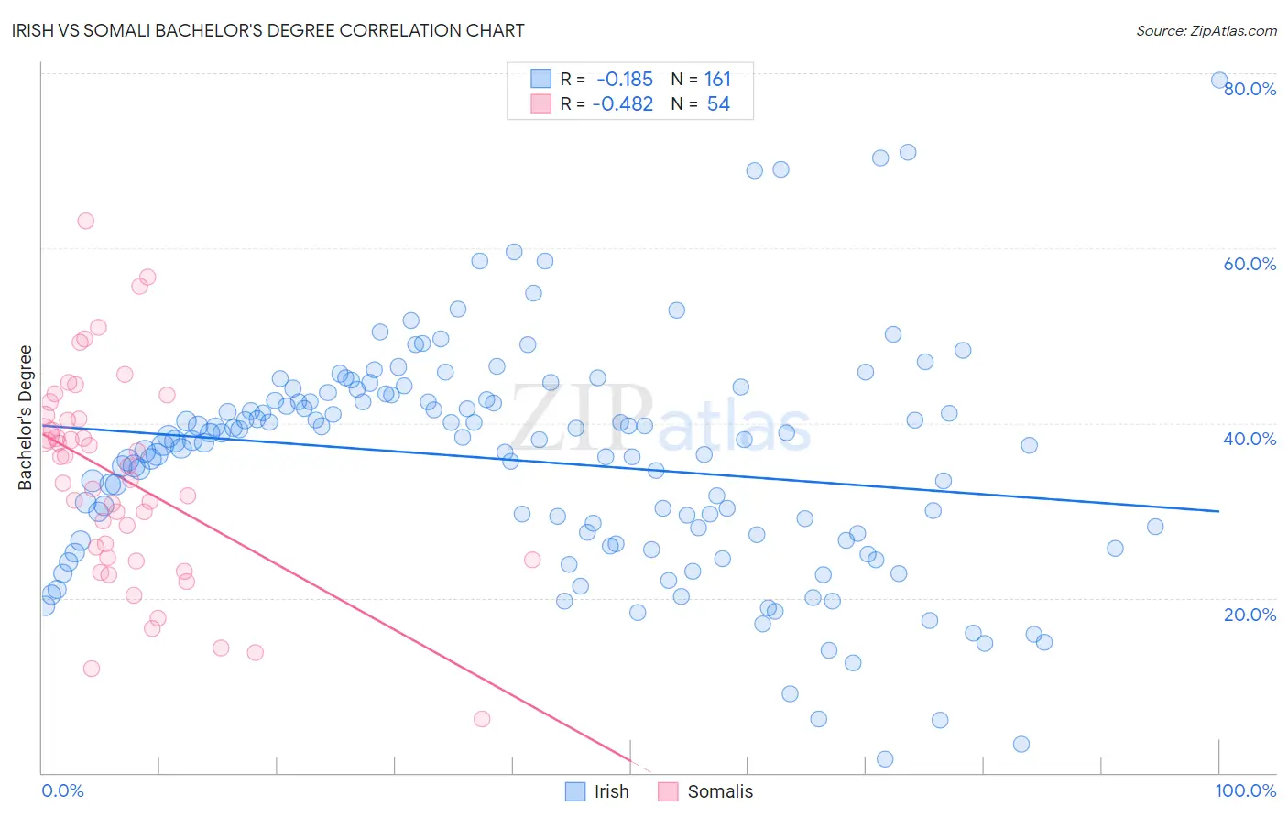This screenshot has height=817, width=1288.
Task: Click the 100.0% x-axis label
Action: click(1246, 790)
